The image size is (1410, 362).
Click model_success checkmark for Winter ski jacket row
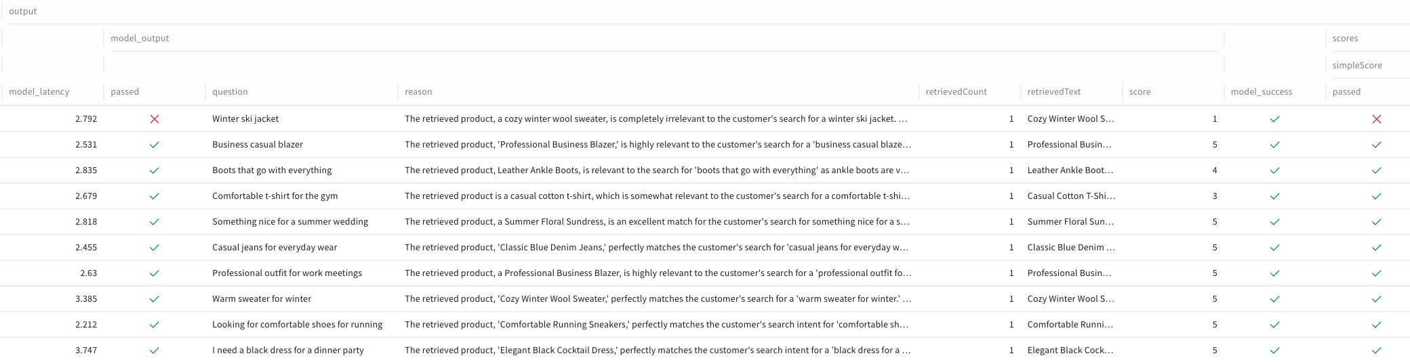(x=1274, y=119)
